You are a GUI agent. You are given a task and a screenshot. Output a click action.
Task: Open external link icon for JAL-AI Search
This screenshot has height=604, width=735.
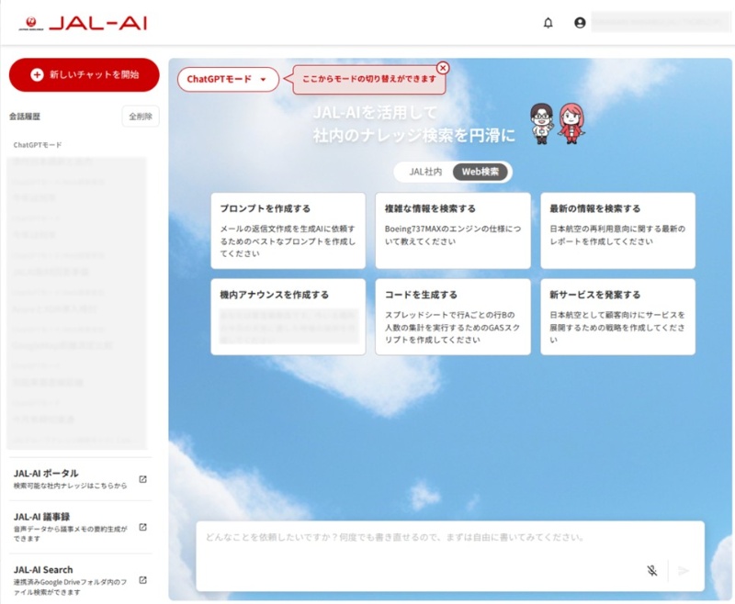tap(142, 580)
